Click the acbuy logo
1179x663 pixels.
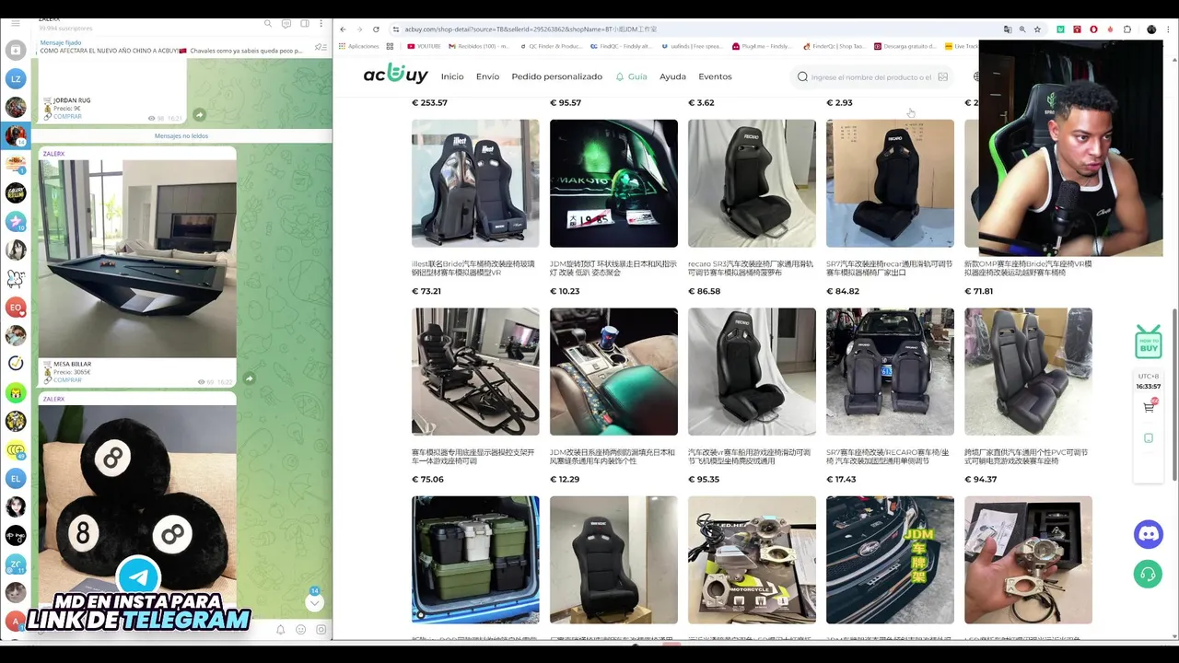(395, 76)
